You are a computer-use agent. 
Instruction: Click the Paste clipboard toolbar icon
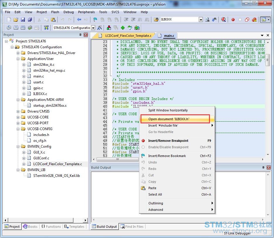point(53,20)
